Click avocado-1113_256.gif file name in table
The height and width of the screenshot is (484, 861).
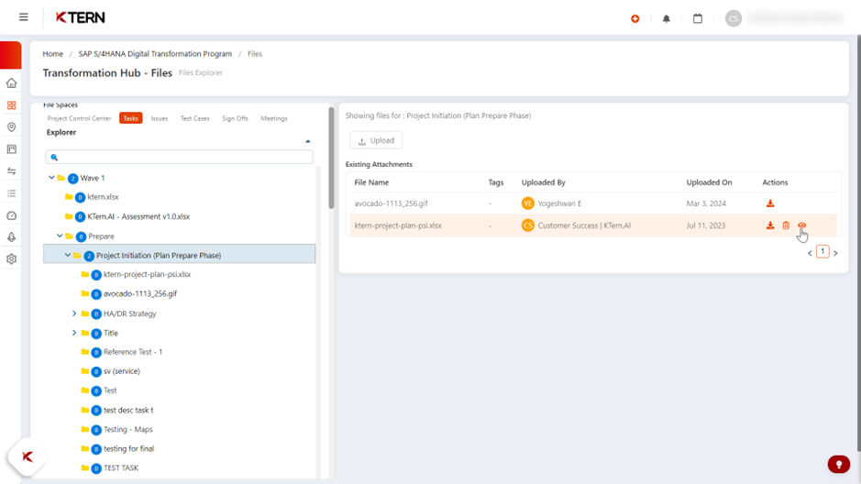coord(391,203)
